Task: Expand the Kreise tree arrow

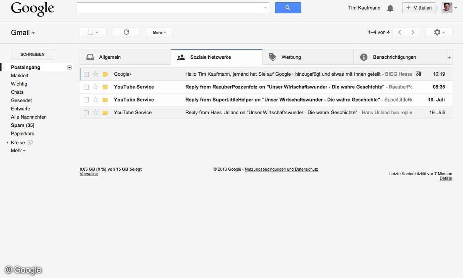Action: tap(7, 142)
